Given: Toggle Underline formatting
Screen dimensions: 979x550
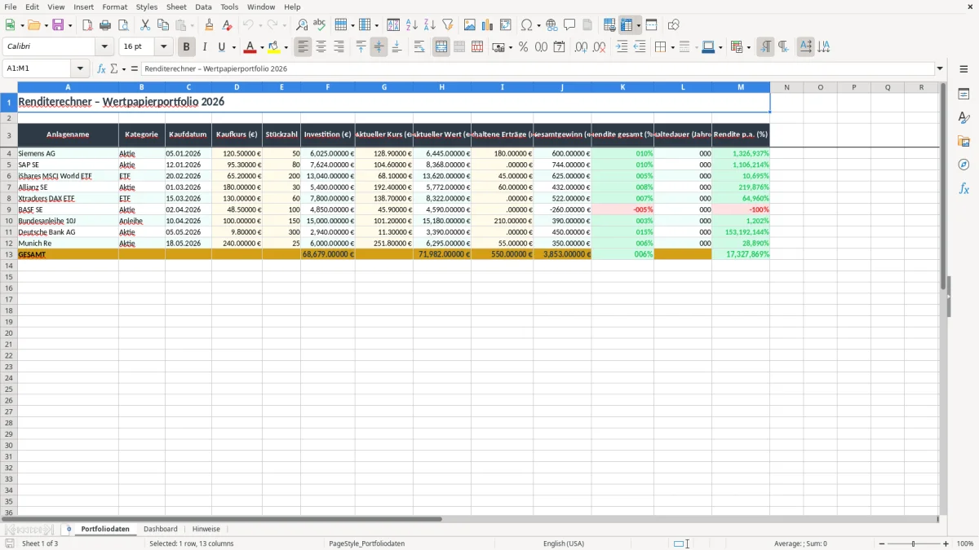Looking at the screenshot, I should click(221, 47).
